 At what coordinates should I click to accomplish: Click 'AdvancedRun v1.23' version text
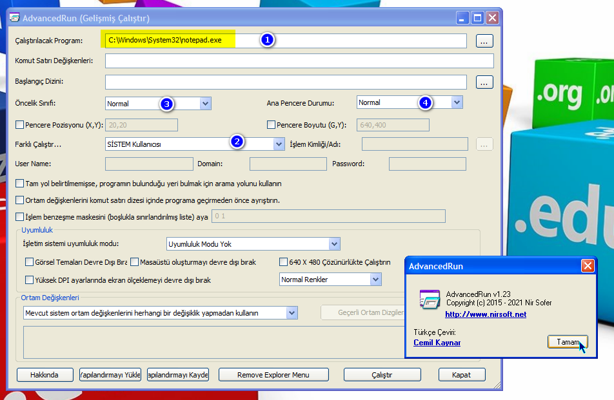tap(478, 294)
